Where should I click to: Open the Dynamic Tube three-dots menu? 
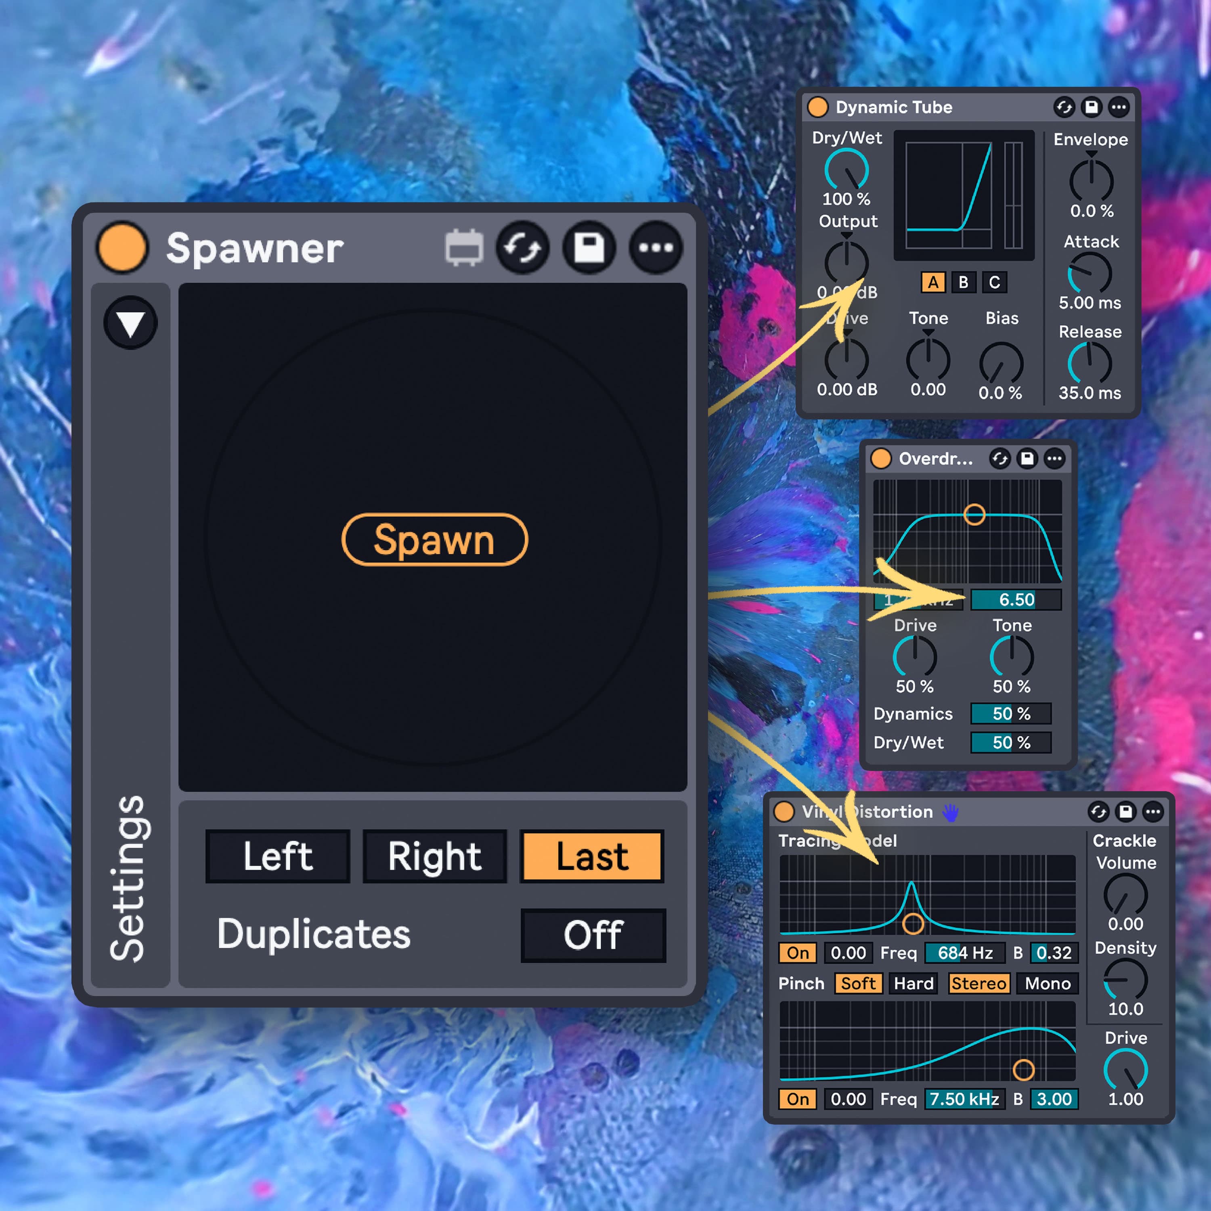coord(1119,107)
